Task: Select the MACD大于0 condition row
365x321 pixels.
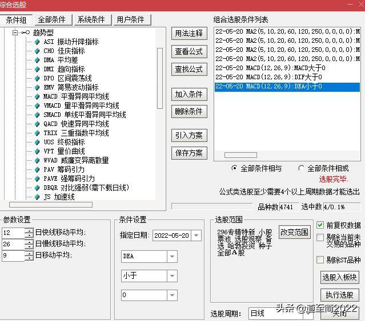Action: [287, 68]
